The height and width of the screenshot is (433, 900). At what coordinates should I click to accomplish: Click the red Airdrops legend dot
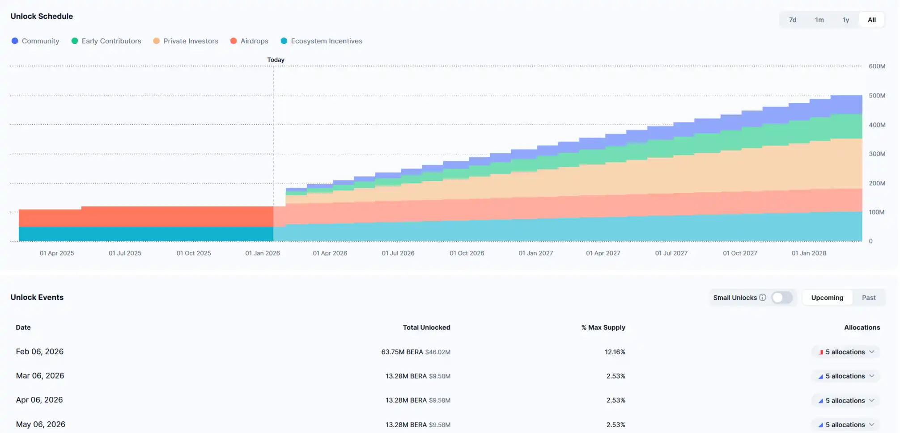[233, 41]
